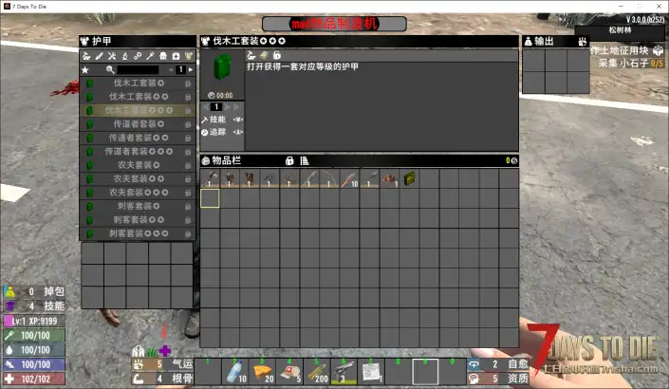Select recipe 传道者套装 one star
Image resolution: width=669 pixels, height=389 pixels.
pos(138,124)
